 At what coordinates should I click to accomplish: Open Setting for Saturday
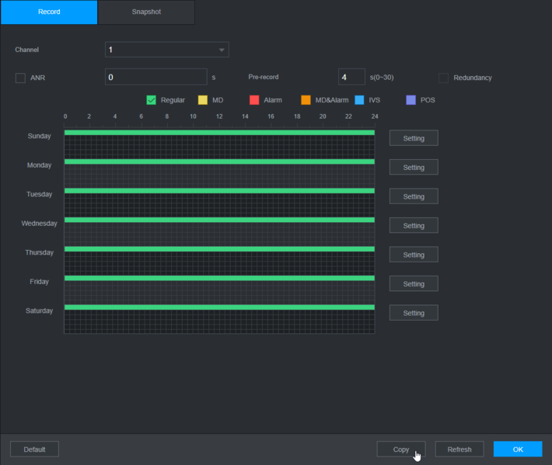point(414,313)
